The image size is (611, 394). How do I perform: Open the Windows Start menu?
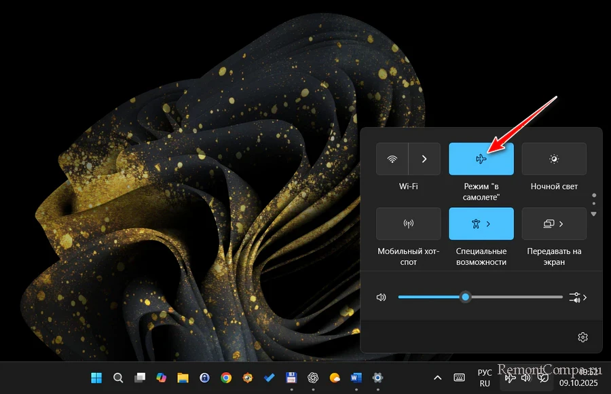tap(96, 378)
